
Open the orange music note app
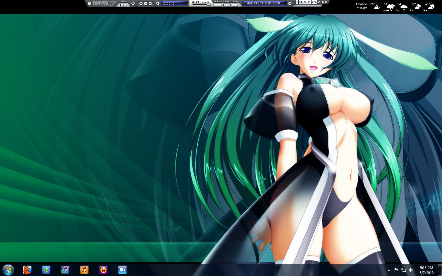pos(84,270)
